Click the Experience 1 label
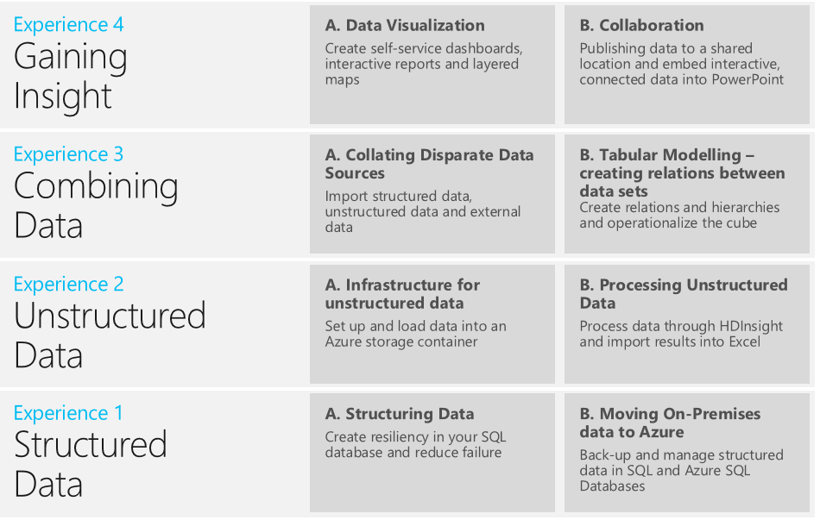820x520 pixels. tap(68, 413)
